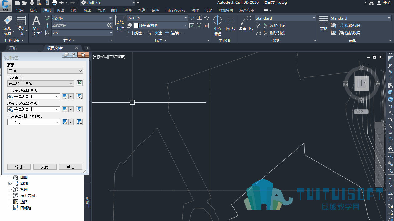Select the Multiline Text (多行文字) tool
394x221 pixels.
pyautogui.click(x=36, y=25)
